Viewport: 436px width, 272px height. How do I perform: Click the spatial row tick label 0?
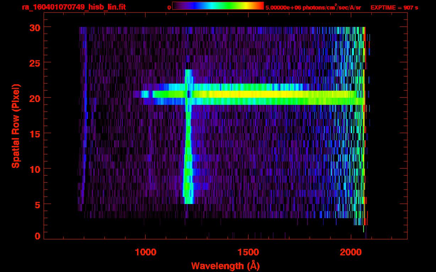click(38, 236)
